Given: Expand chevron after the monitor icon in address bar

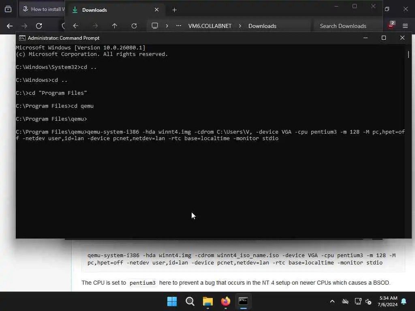Looking at the screenshot, I should point(167,26).
